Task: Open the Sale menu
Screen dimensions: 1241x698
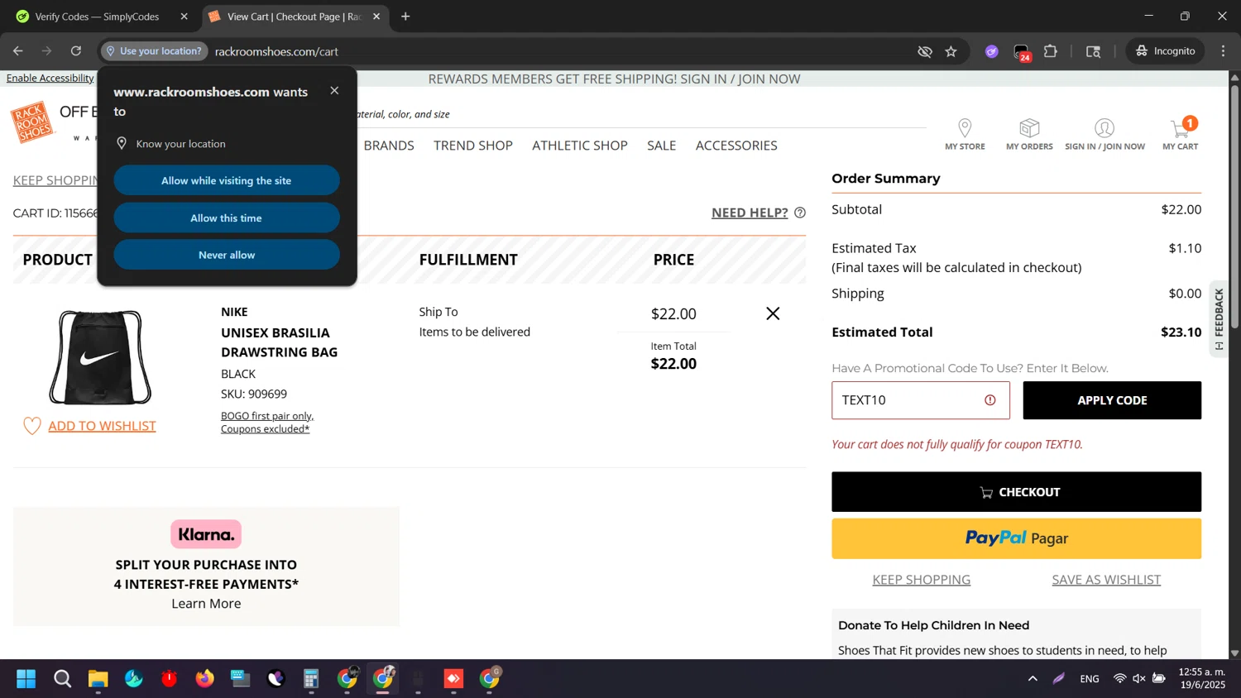Action: 662,146
